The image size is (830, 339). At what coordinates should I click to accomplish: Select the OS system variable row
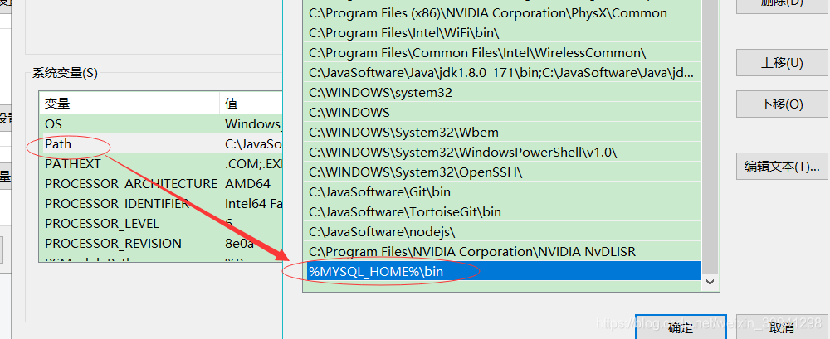(x=161, y=123)
